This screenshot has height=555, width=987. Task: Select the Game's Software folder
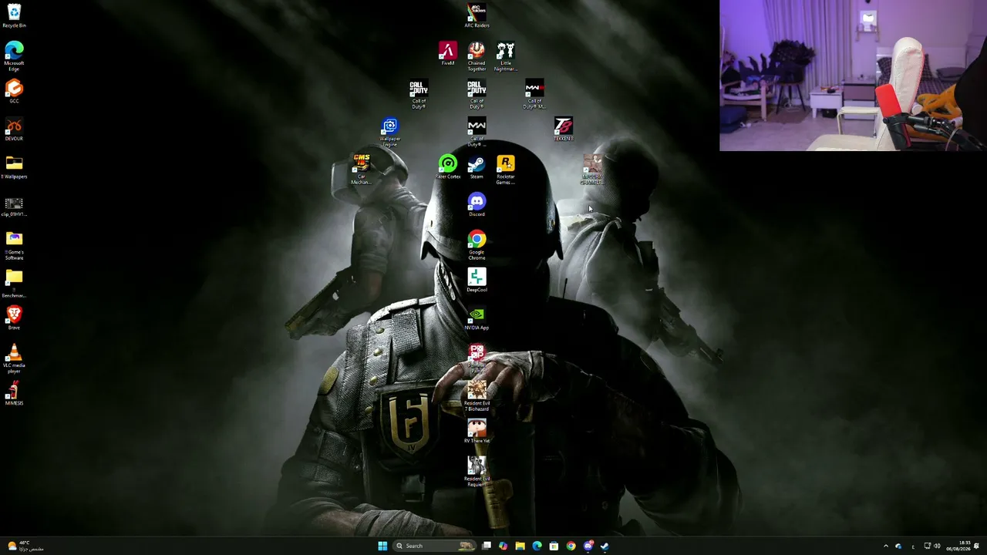(x=14, y=246)
